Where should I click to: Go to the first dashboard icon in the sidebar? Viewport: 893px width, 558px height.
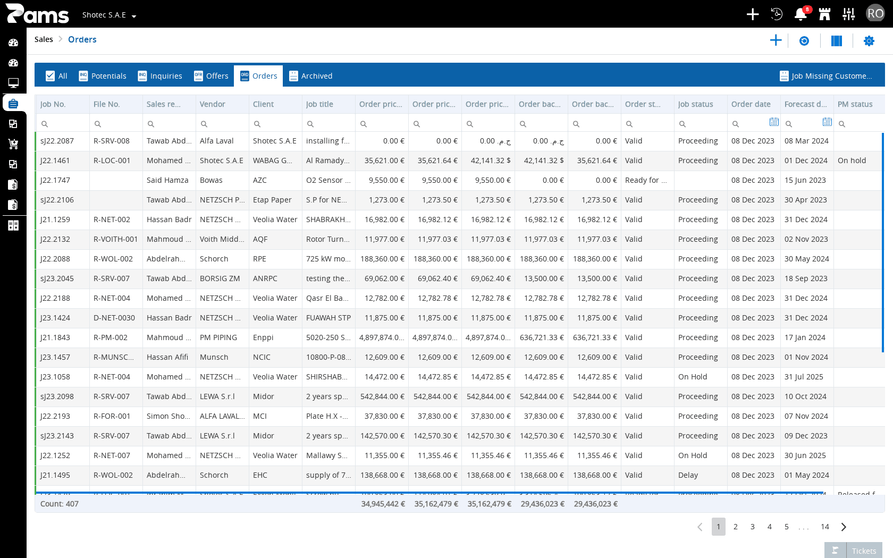pyautogui.click(x=13, y=43)
